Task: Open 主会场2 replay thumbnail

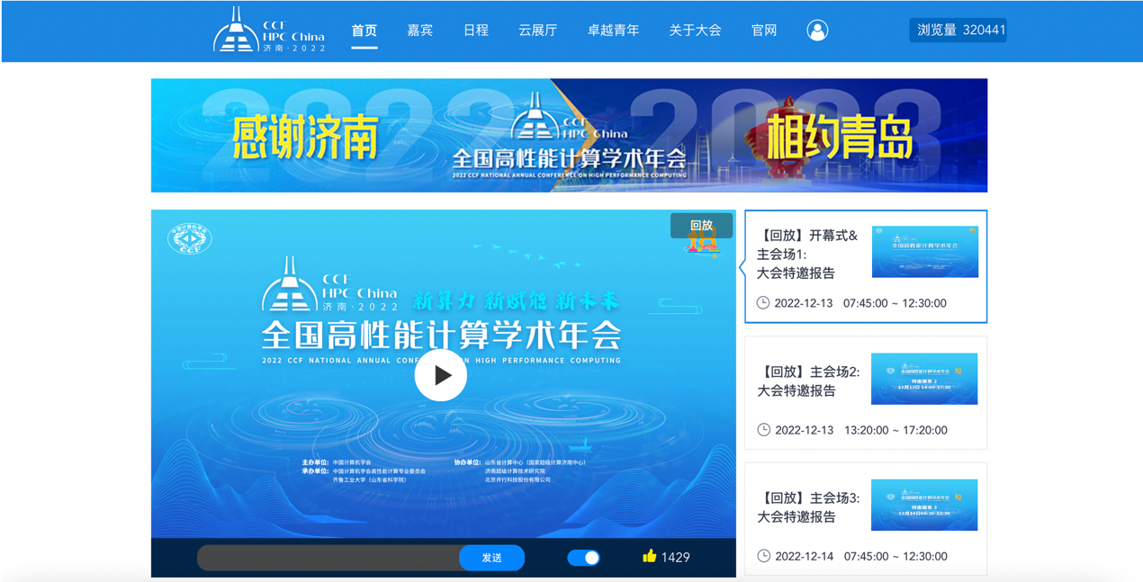Action: pyautogui.click(x=923, y=379)
